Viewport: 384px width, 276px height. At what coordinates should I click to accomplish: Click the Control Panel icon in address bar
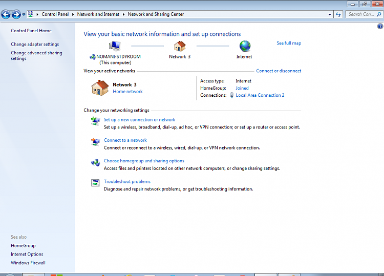click(31, 14)
